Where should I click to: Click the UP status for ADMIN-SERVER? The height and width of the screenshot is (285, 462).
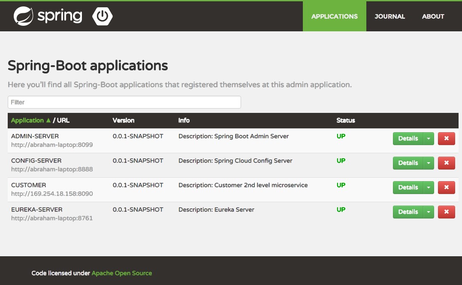click(x=341, y=136)
